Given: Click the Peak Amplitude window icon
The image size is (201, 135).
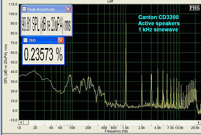Looking at the screenshot, I should (x=24, y=9).
